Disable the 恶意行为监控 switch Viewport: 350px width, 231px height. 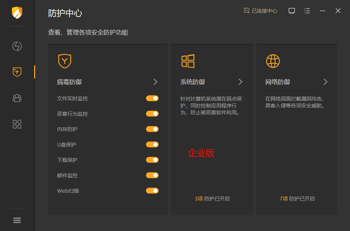[152, 114]
